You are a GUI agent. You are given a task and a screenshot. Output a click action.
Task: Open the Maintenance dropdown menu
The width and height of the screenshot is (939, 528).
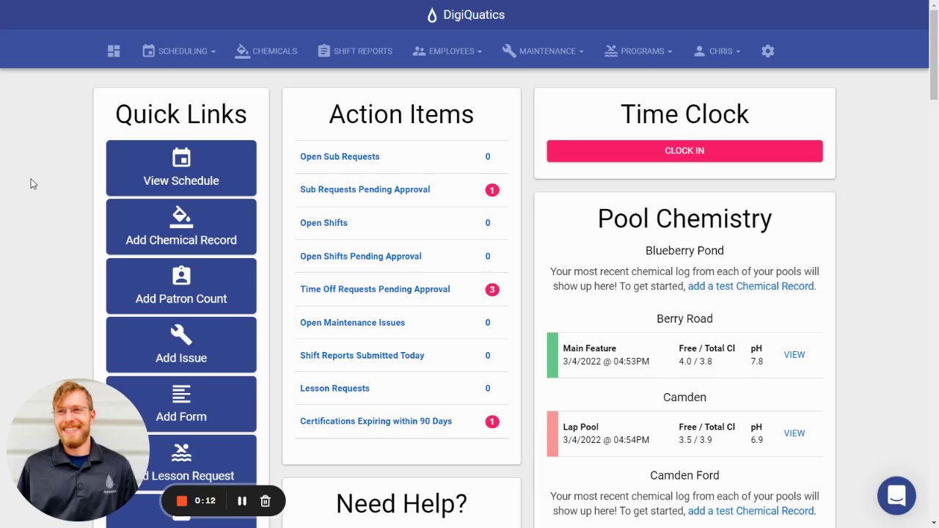543,51
